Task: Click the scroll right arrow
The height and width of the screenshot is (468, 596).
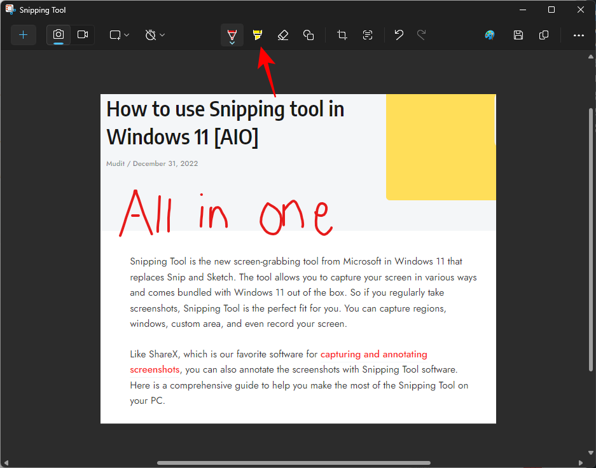Action: [580, 463]
